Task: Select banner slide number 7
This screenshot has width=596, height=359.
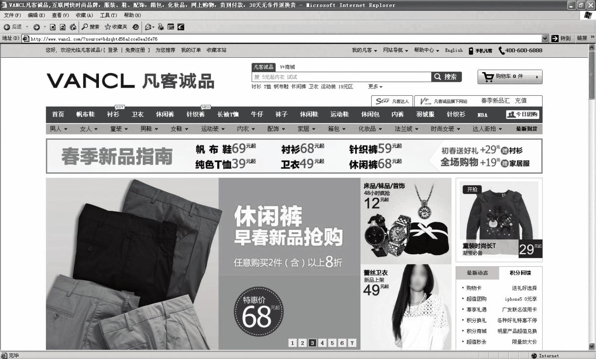Action: point(352,343)
